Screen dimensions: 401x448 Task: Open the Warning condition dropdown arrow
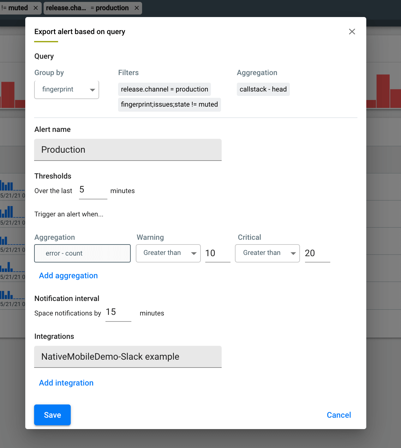tap(194, 253)
